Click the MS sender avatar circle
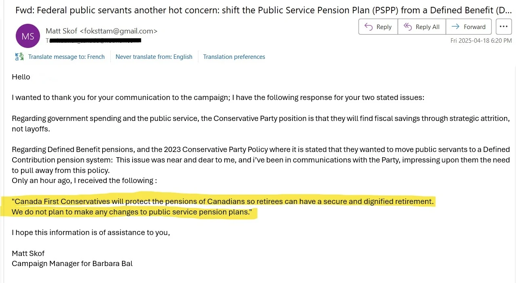Image resolution: width=516 pixels, height=283 pixels. [28, 36]
